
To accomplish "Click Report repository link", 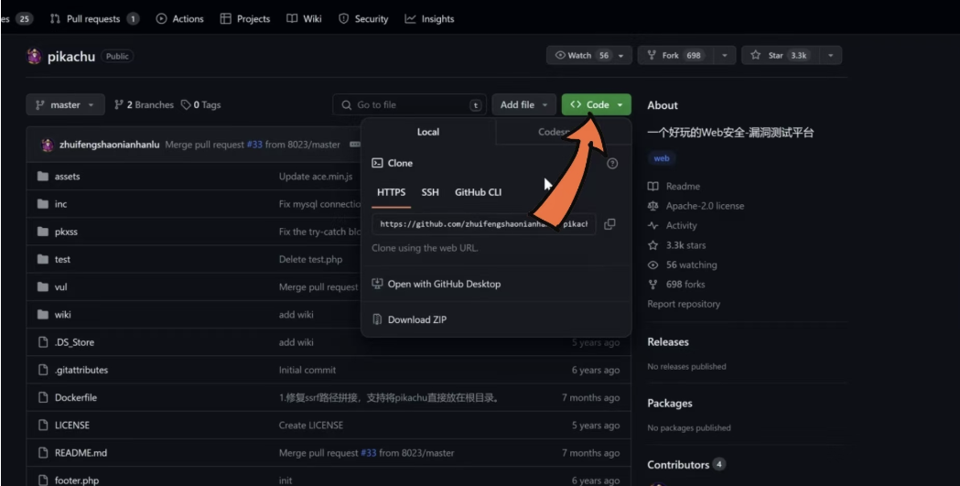I will tap(684, 304).
